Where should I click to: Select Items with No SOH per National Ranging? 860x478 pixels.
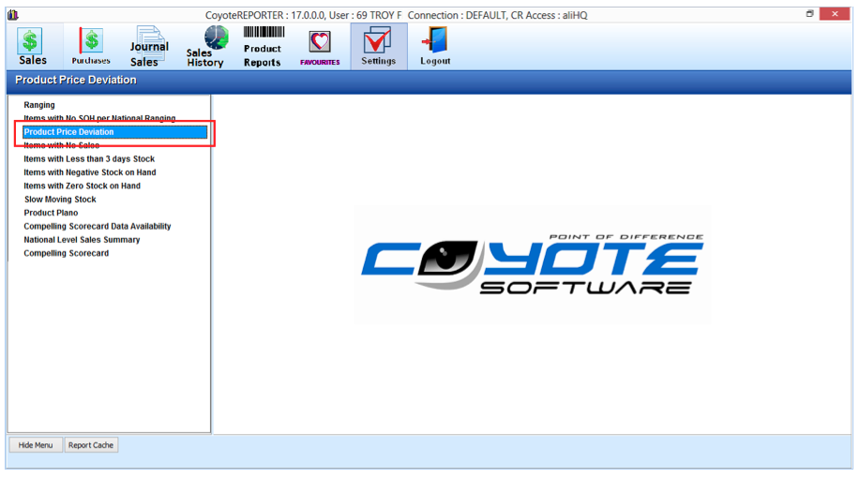click(x=99, y=118)
